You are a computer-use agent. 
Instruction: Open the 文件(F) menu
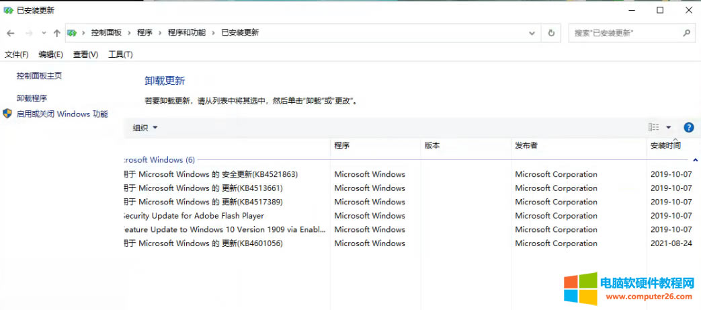pos(17,54)
